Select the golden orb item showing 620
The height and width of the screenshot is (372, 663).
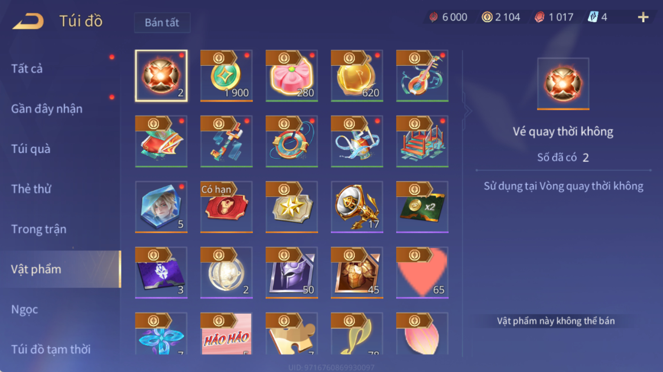pyautogui.click(x=357, y=76)
